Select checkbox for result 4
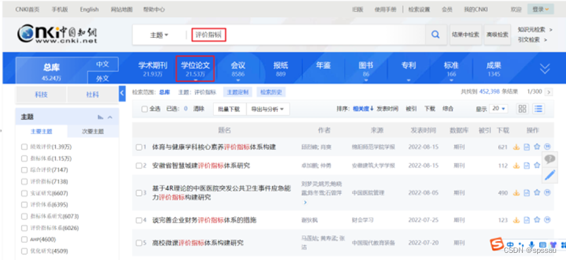This screenshot has width=566, height=260. tap(139, 220)
